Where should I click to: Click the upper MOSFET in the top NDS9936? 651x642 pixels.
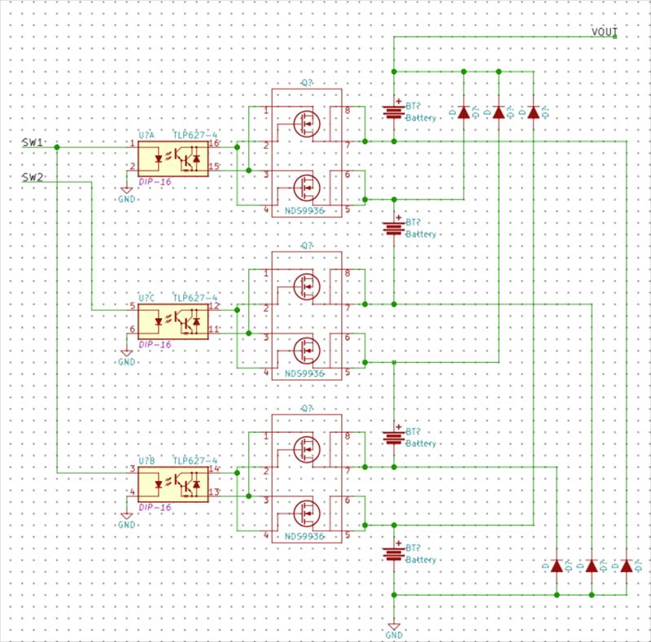click(307, 123)
